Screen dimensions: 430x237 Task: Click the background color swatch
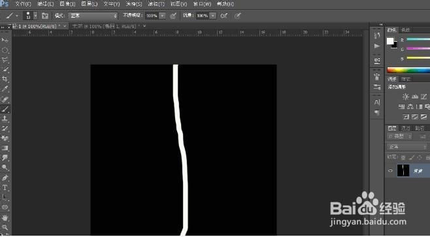click(395, 46)
